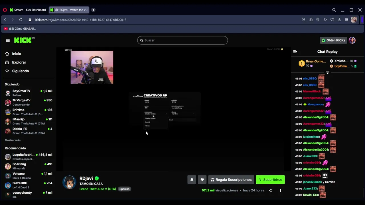Open the three-dot video options menu
The width and height of the screenshot is (365, 205).
280,190
